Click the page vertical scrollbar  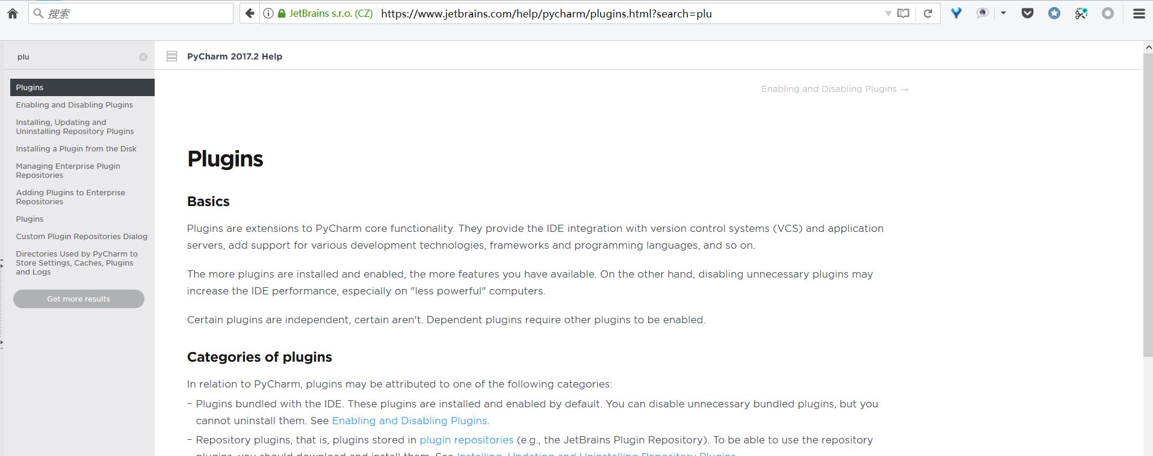pyautogui.click(x=1148, y=204)
